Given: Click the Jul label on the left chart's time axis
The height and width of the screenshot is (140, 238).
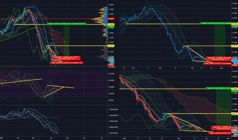Looking at the screenshot, I should 102,138.
